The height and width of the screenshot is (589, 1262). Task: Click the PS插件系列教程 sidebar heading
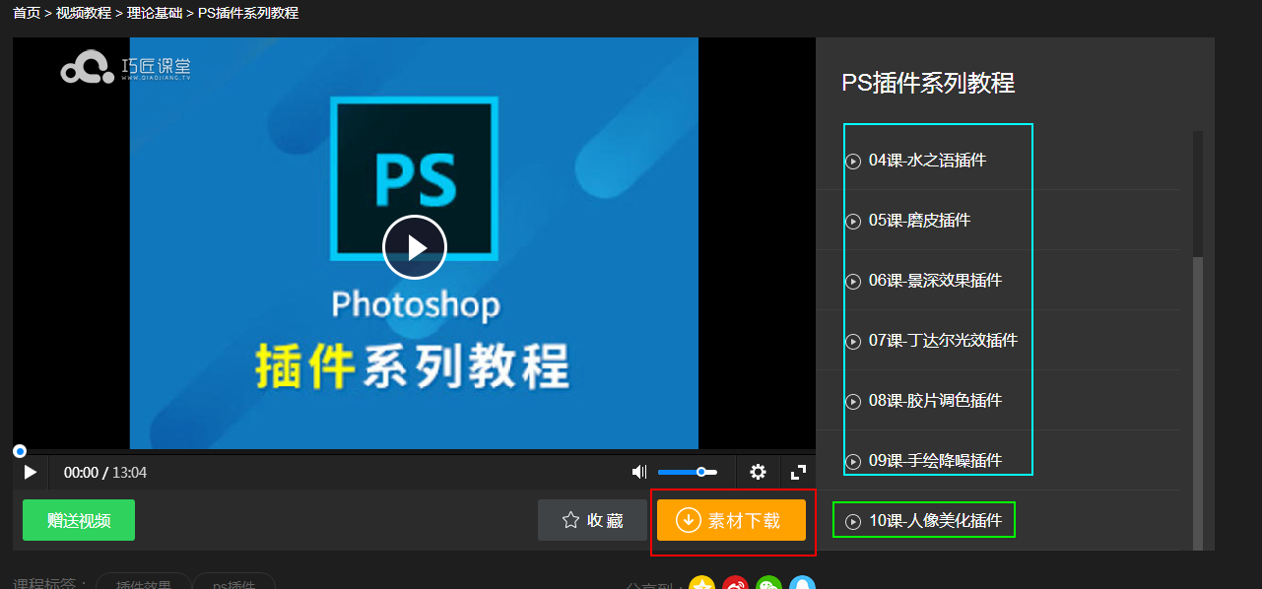click(x=928, y=83)
